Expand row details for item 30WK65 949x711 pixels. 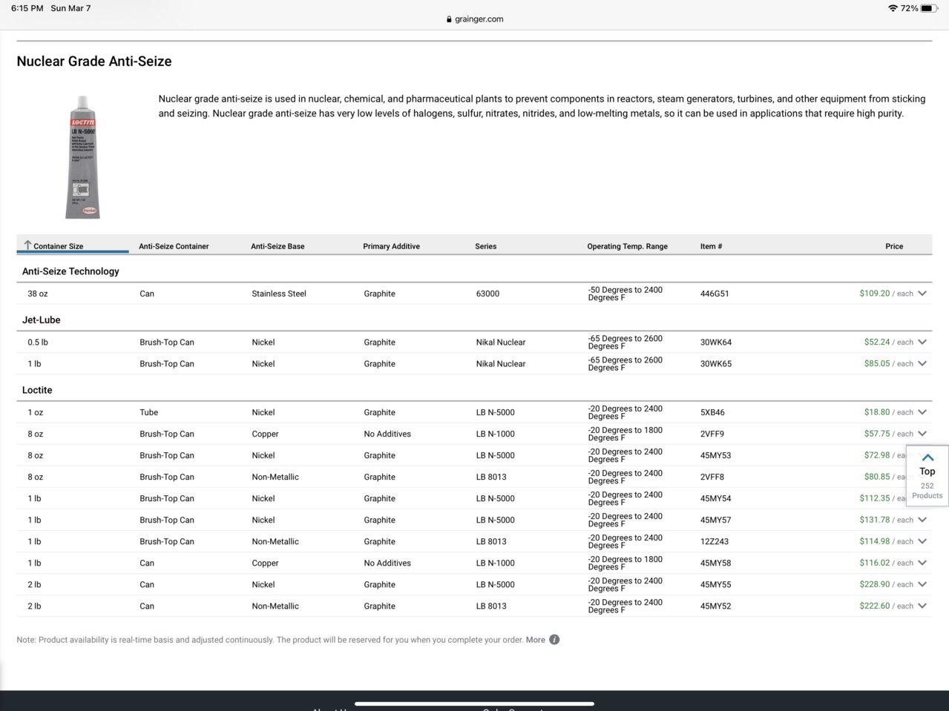coord(922,364)
